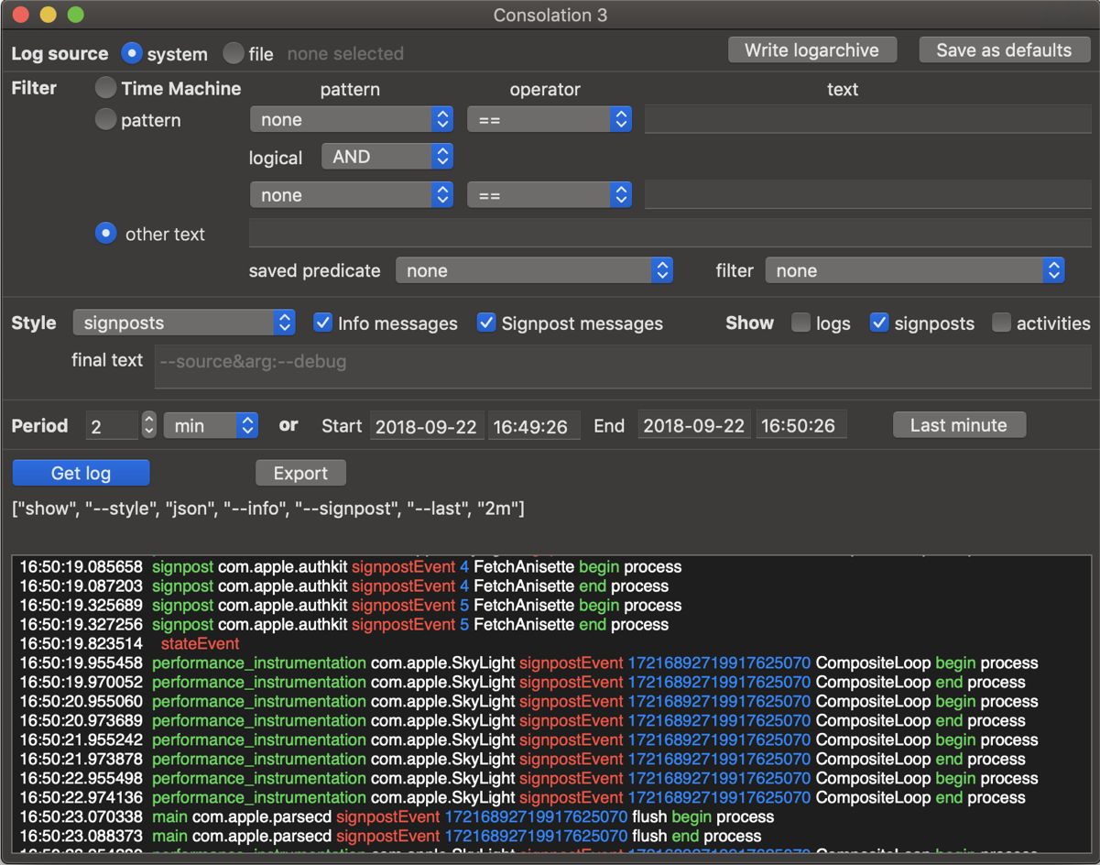Expand the saved predicate dropdown
The width and height of the screenshot is (1100, 865).
[x=534, y=270]
